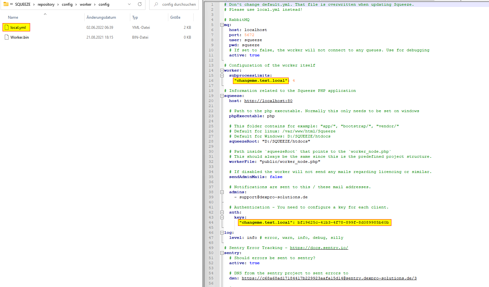Click 'phpExecutable: php' line

pos(252,116)
